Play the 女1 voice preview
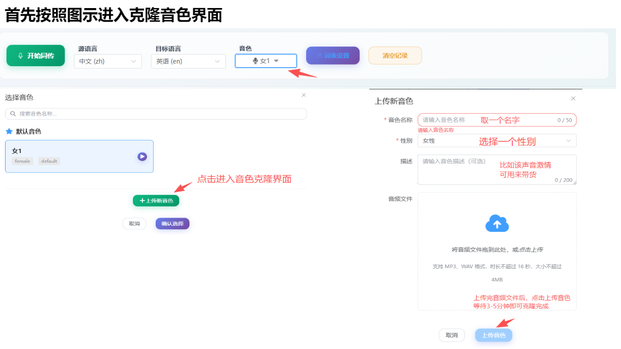The width and height of the screenshot is (621, 349). (142, 157)
